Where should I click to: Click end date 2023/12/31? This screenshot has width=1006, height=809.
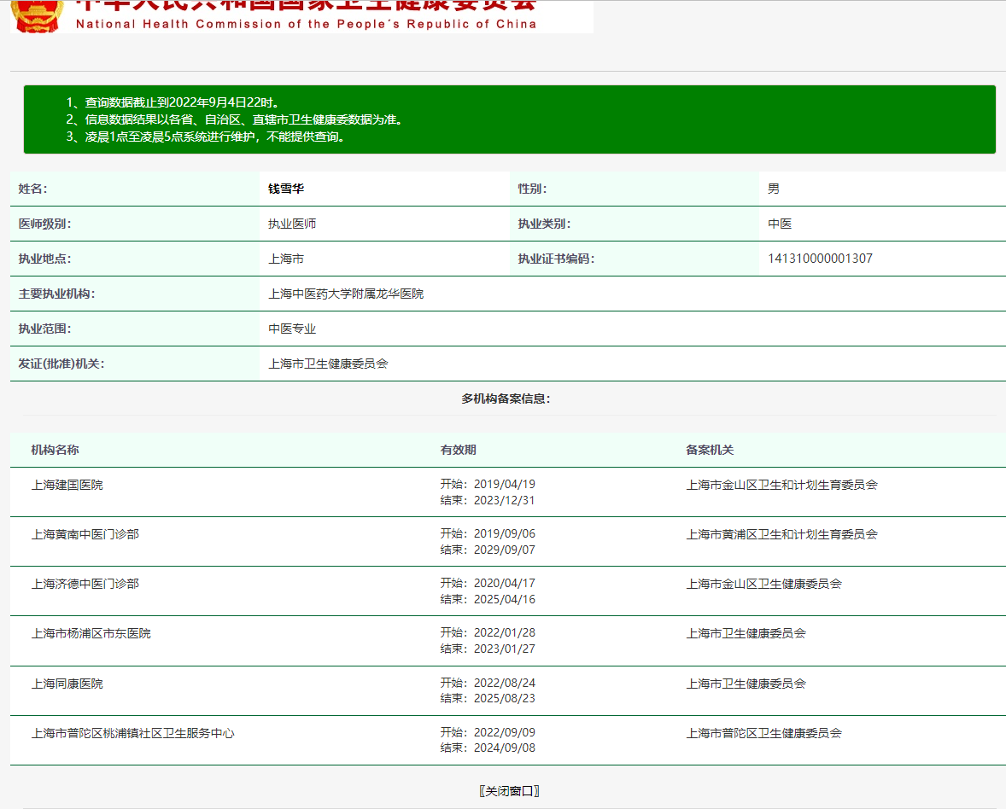(x=505, y=500)
